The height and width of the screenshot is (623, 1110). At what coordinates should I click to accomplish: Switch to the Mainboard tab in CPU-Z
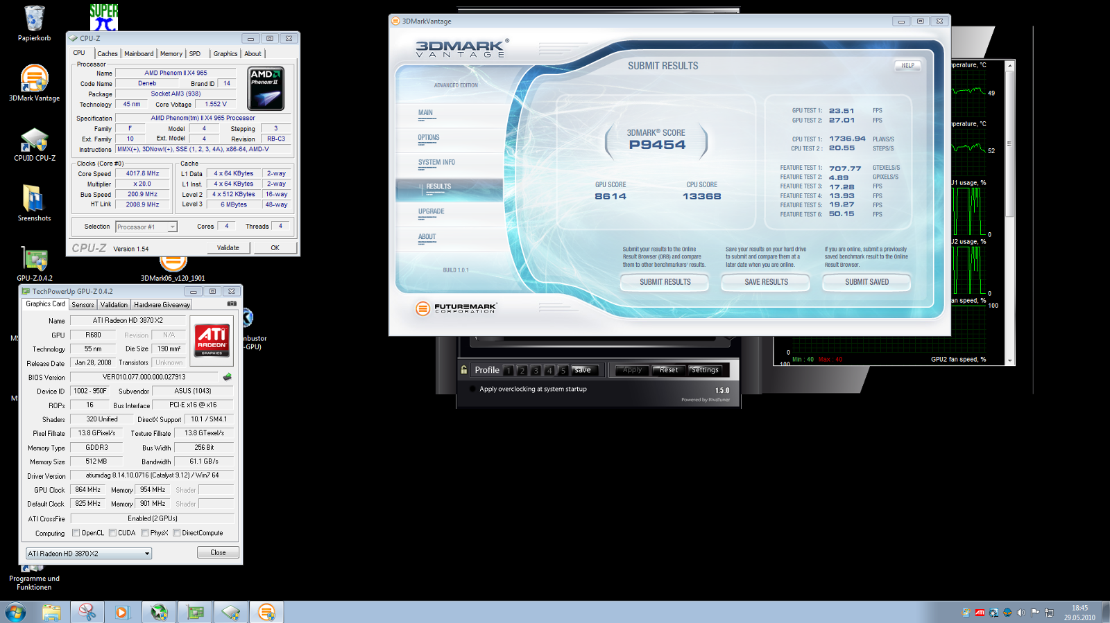[x=139, y=53]
